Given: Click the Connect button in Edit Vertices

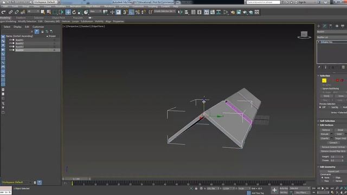Looking at the screenshot, I should (x=333, y=142).
